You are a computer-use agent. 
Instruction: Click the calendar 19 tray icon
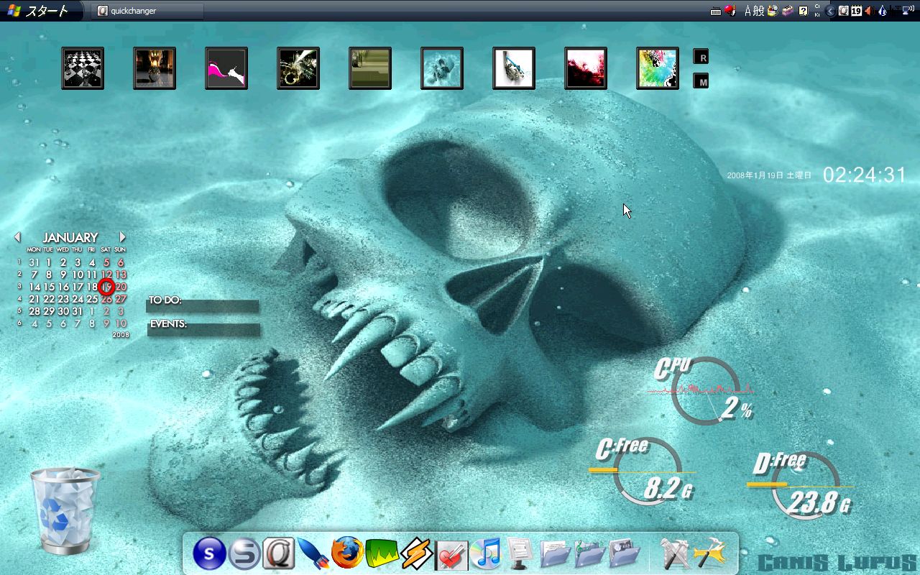pos(856,11)
